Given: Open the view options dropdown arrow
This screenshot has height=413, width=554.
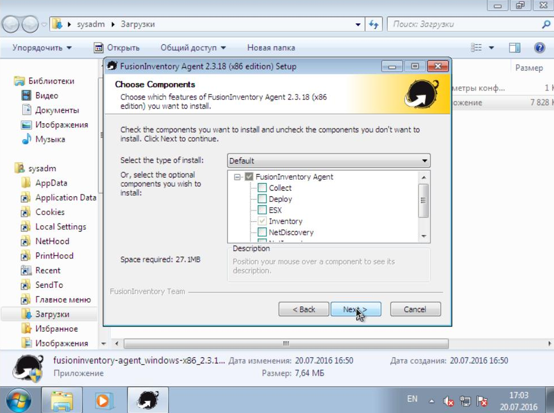Looking at the screenshot, I should tap(491, 48).
